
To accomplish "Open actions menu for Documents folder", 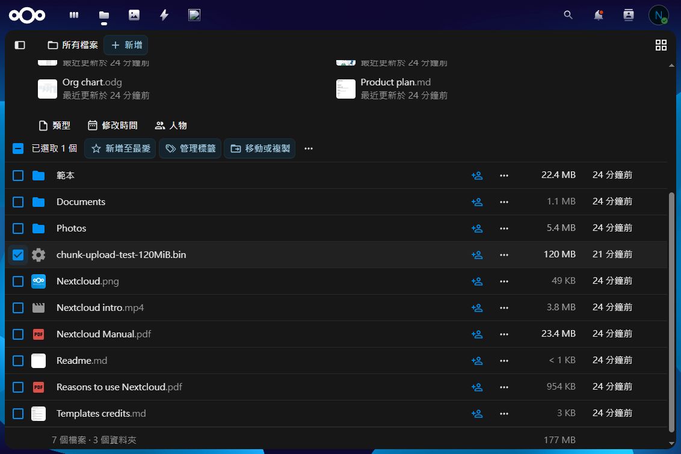I will click(x=504, y=202).
